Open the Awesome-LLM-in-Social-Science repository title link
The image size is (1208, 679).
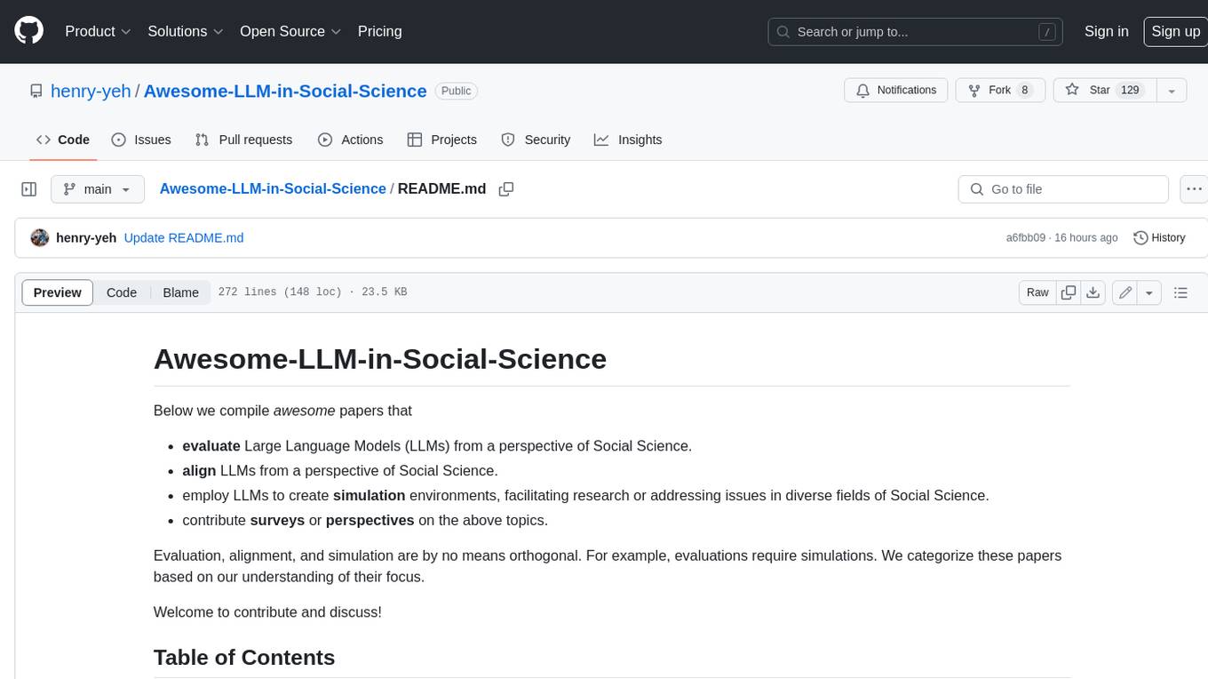[285, 91]
